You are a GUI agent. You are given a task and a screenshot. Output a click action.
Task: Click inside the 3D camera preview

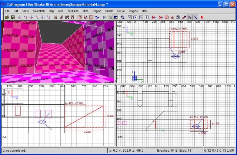point(58,52)
